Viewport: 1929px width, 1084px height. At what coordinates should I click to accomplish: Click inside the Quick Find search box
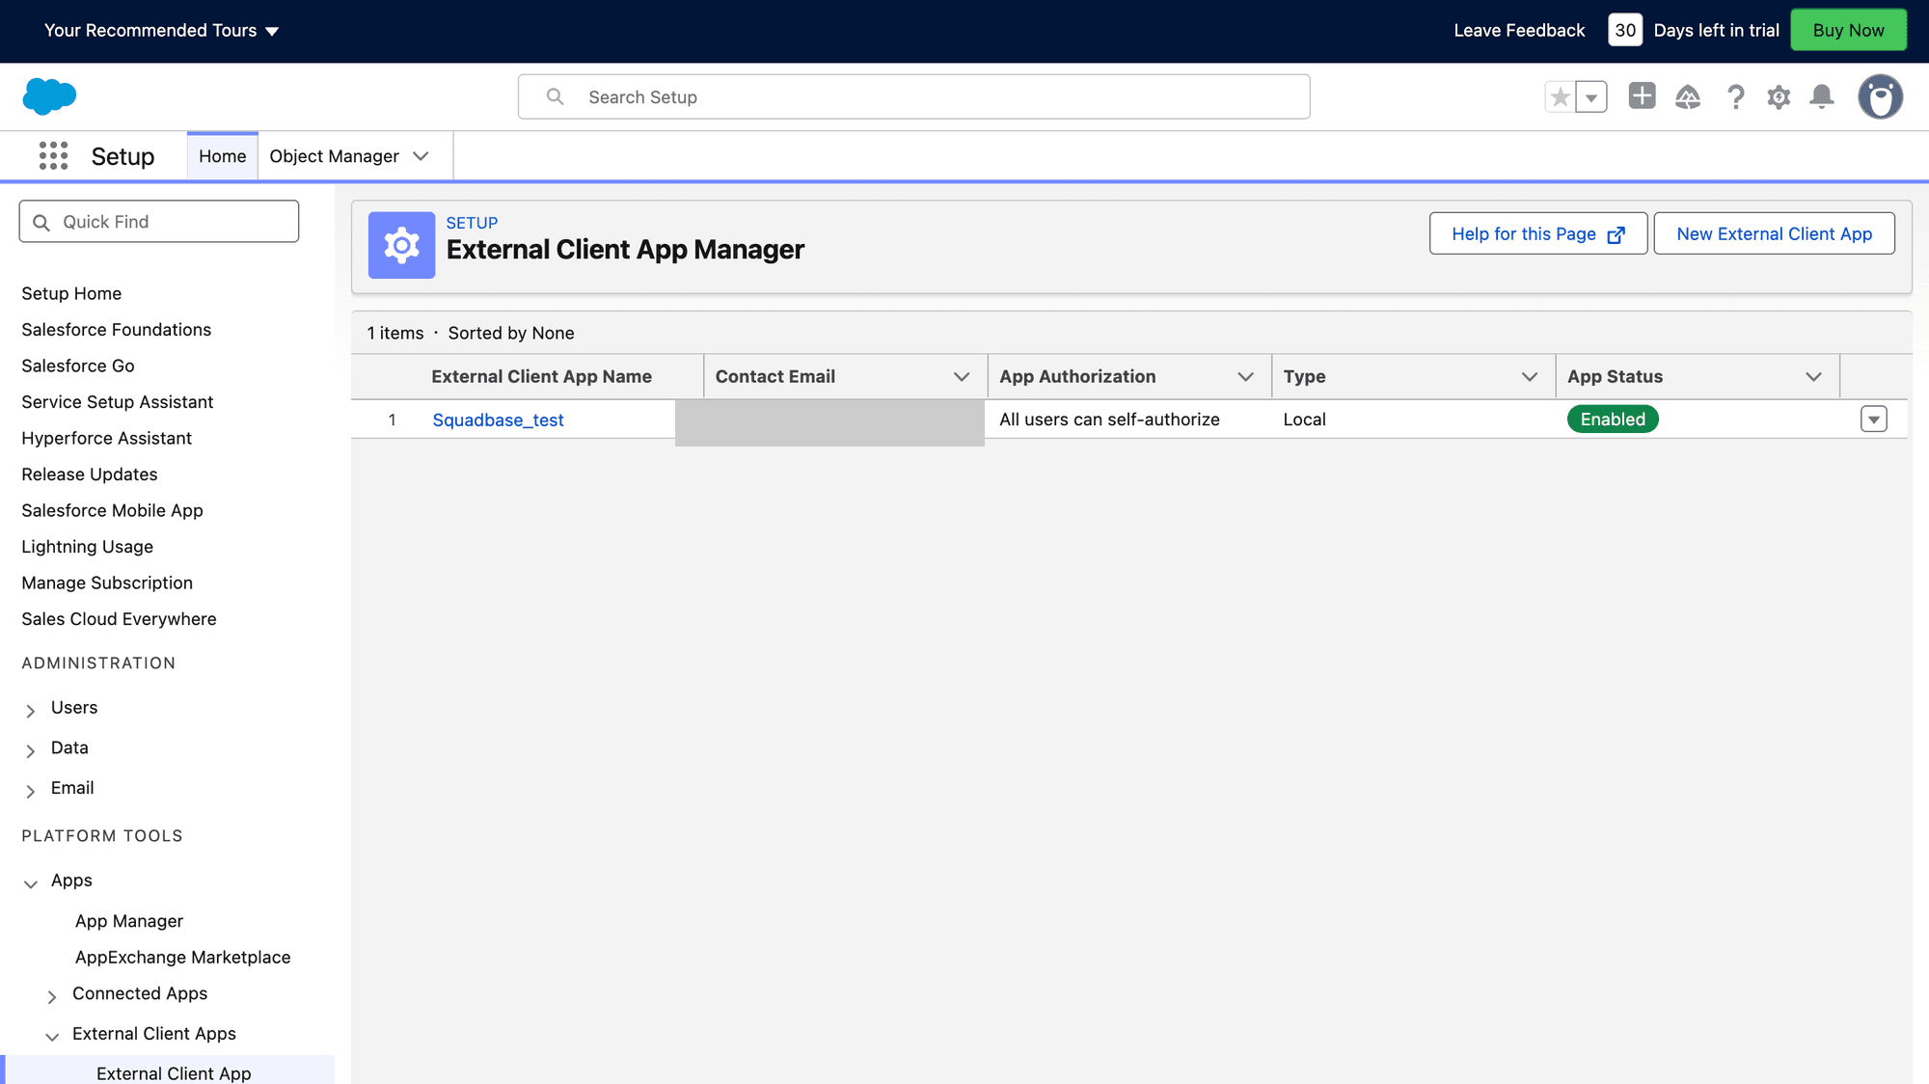click(159, 221)
